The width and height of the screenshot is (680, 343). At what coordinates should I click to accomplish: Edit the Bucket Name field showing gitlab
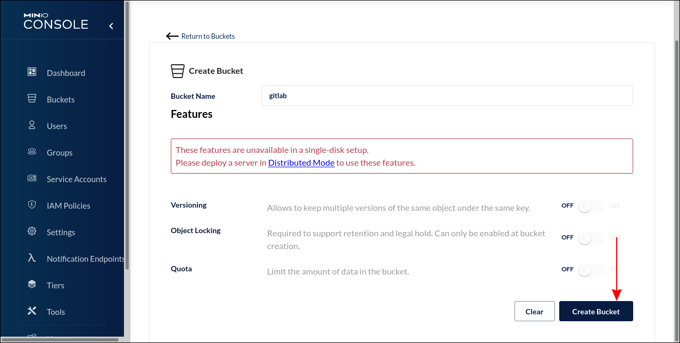(x=446, y=96)
